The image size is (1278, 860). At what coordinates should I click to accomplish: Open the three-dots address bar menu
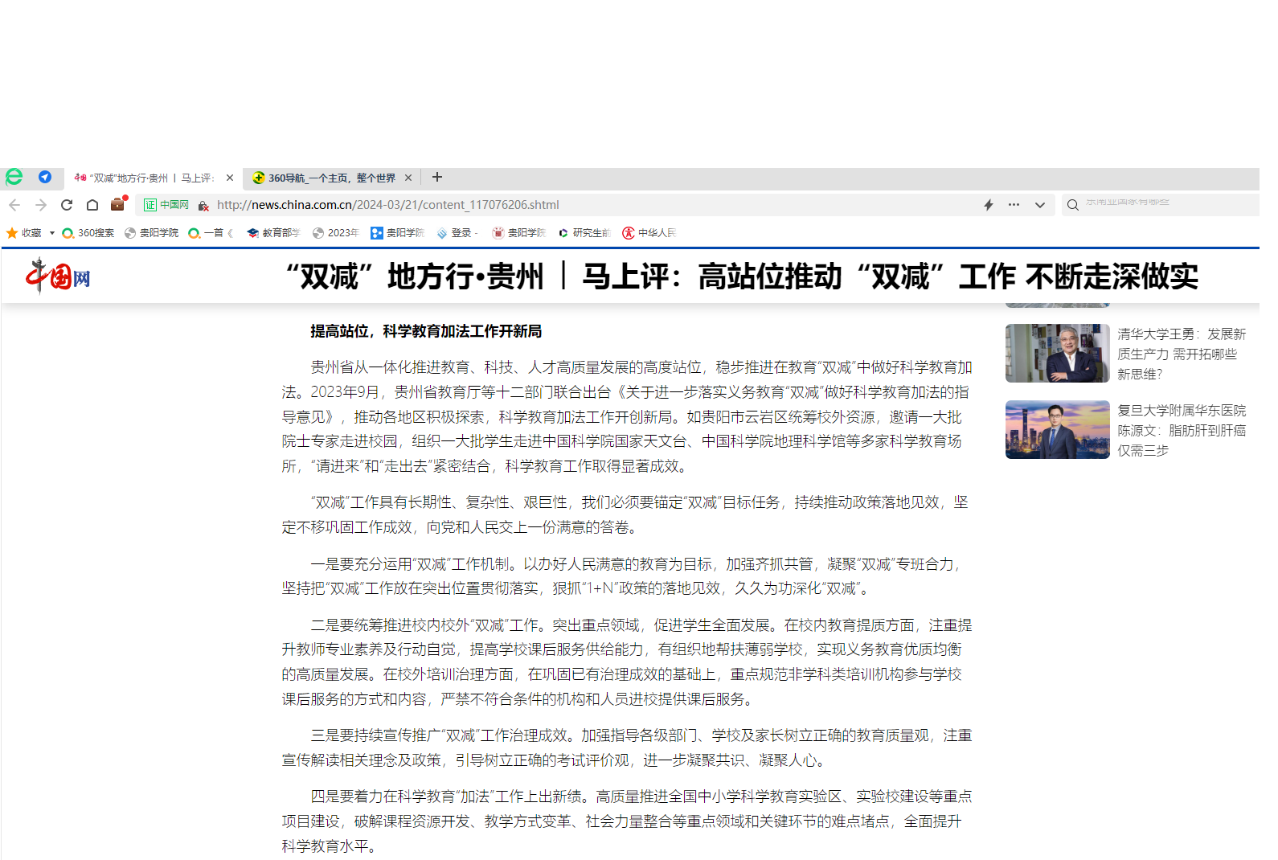pyautogui.click(x=1014, y=205)
